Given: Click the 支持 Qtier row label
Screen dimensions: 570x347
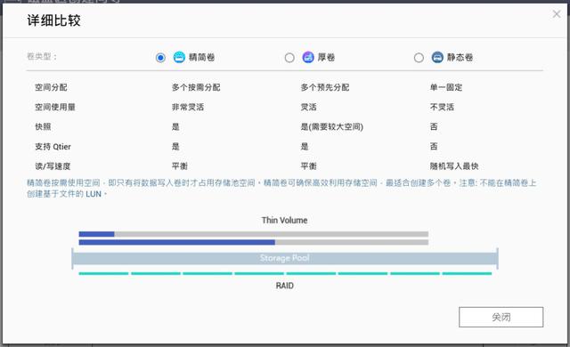Looking at the screenshot, I should (53, 147).
